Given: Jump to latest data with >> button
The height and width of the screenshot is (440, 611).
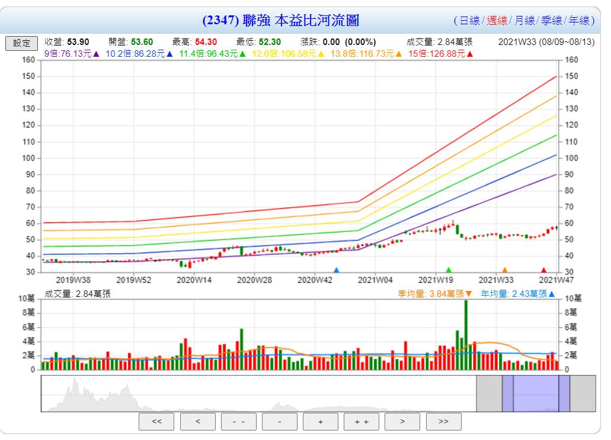Looking at the screenshot, I should 443,422.
